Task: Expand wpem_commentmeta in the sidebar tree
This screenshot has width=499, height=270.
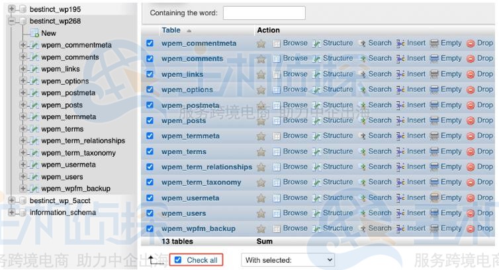Action: 23,45
